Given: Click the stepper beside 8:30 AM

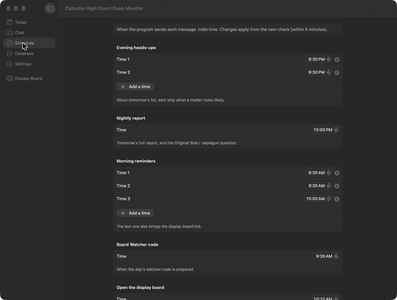Looking at the screenshot, I should tap(329, 173).
